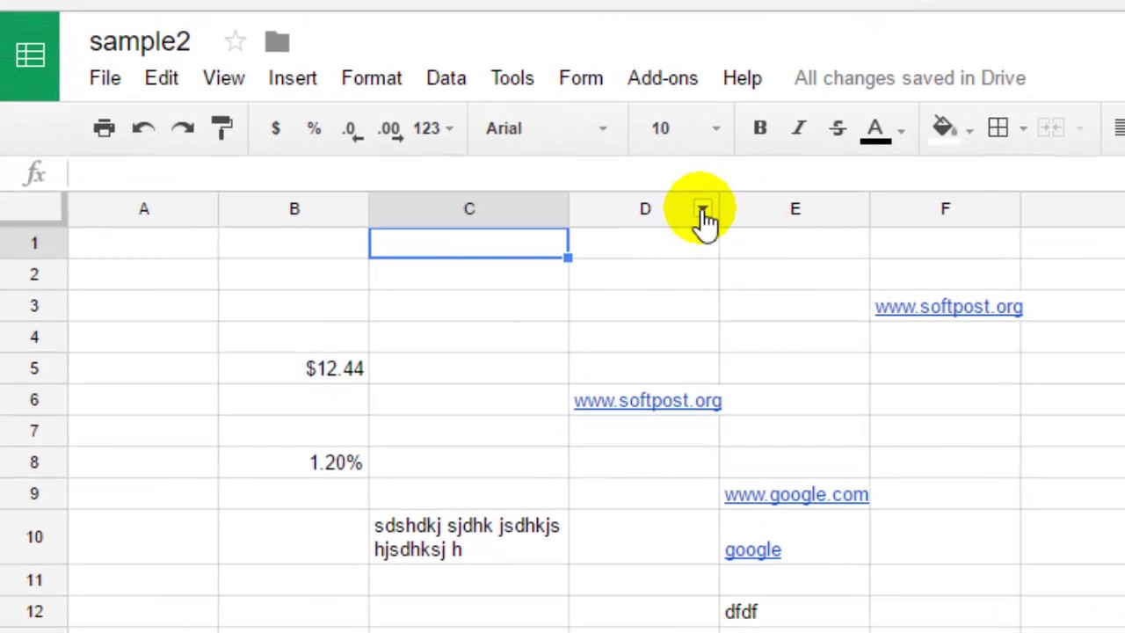Open the Add-ons menu
Image resolution: width=1125 pixels, height=633 pixels.
662,78
